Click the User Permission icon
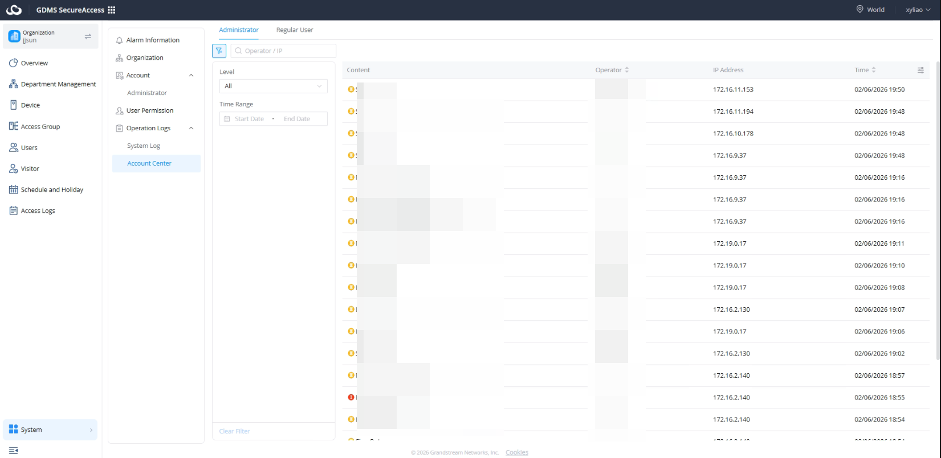 point(119,111)
